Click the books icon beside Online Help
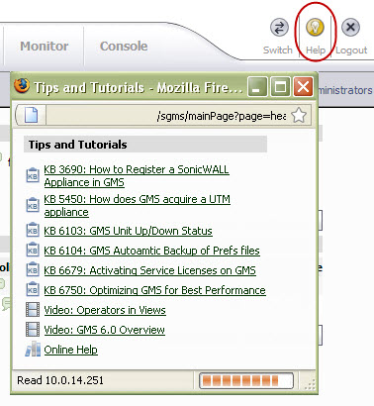The image size is (374, 406). pos(33,349)
